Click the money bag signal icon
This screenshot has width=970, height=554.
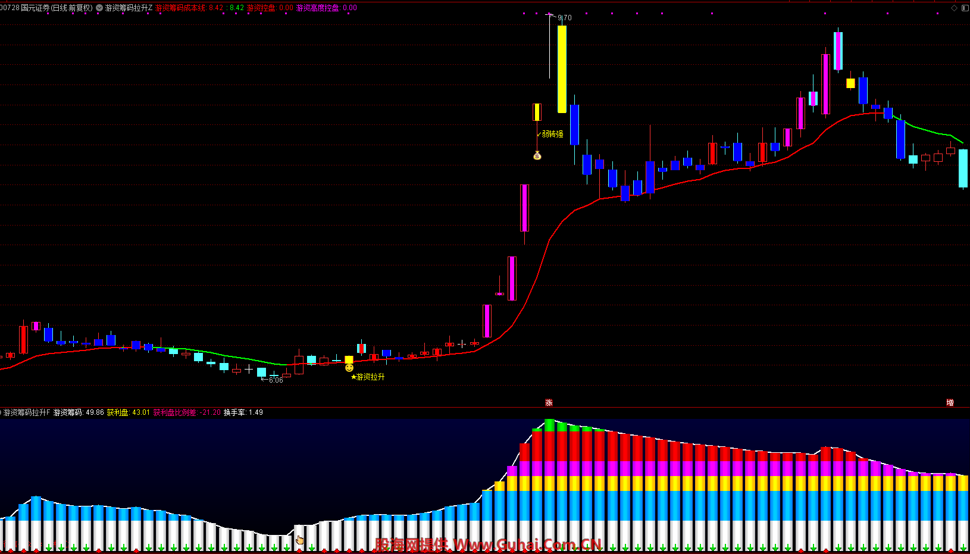point(537,155)
